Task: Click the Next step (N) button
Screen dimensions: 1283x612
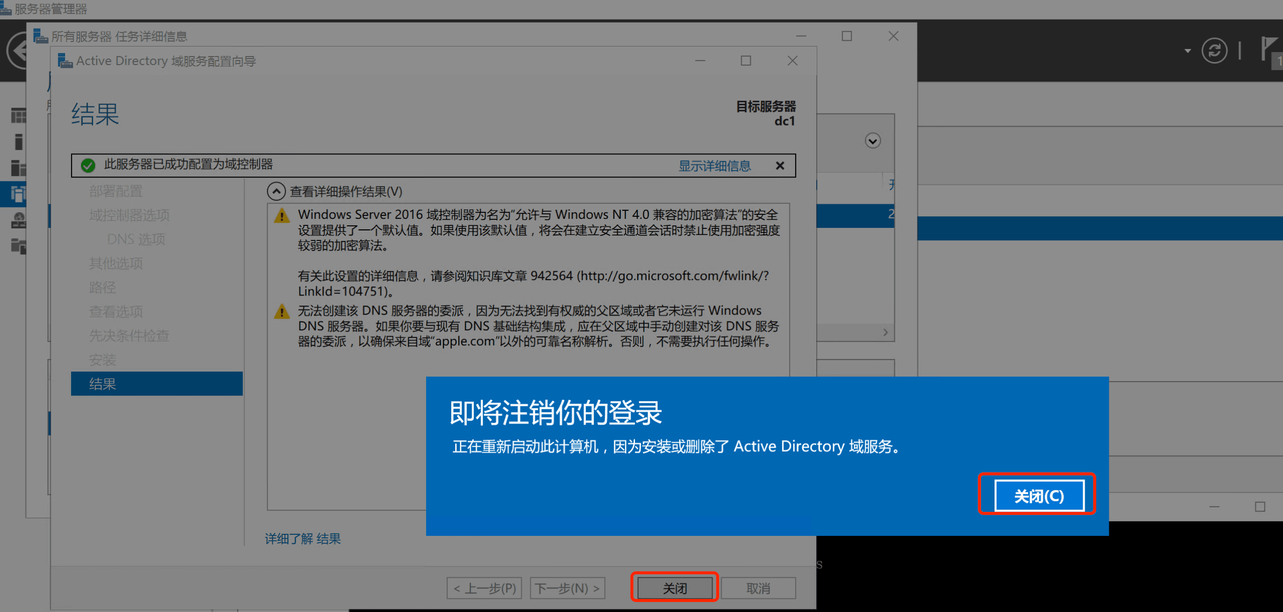Action: click(567, 588)
